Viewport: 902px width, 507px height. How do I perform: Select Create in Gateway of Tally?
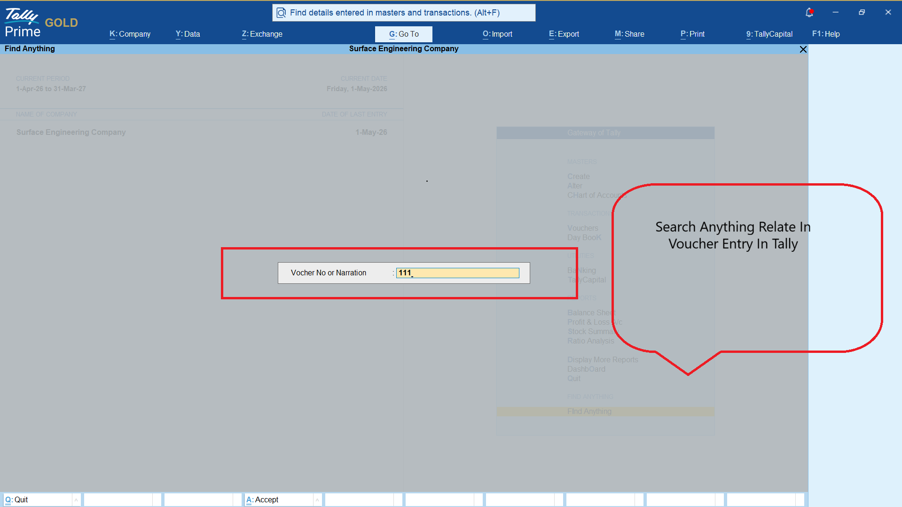(x=578, y=177)
